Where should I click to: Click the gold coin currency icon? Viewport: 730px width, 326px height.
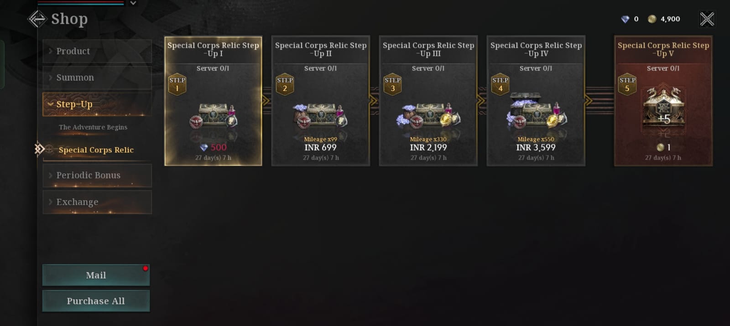click(652, 19)
